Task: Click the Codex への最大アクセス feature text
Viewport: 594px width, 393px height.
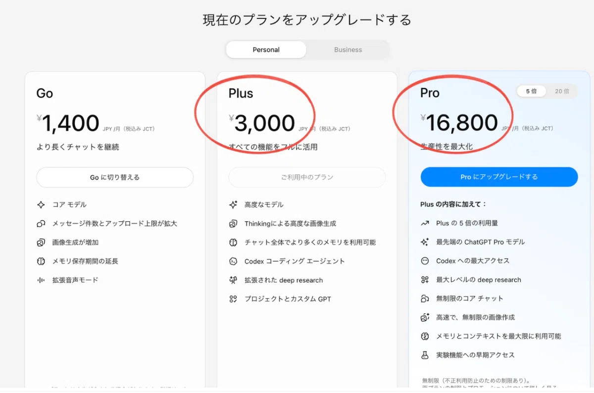Action: (x=473, y=261)
